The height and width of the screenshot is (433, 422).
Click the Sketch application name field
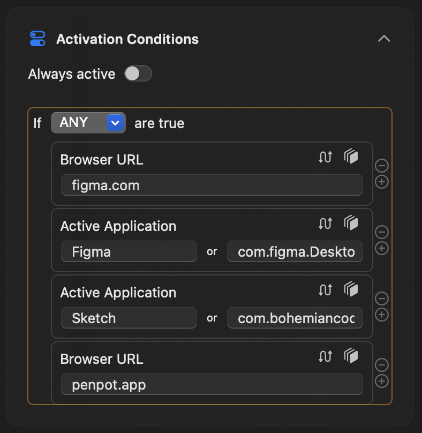(x=129, y=318)
